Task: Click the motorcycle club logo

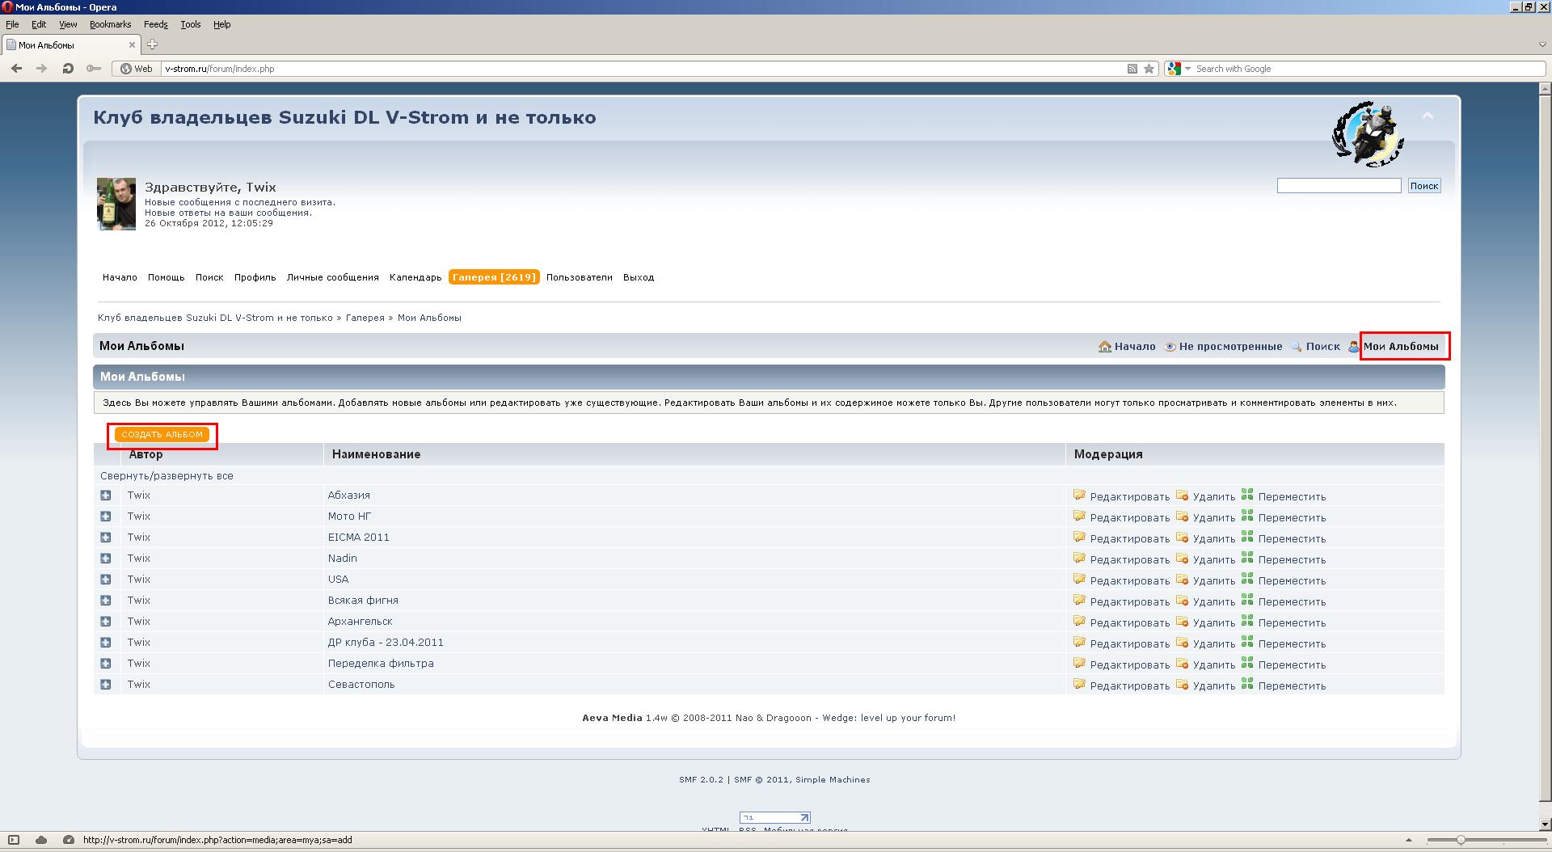Action: [1368, 134]
